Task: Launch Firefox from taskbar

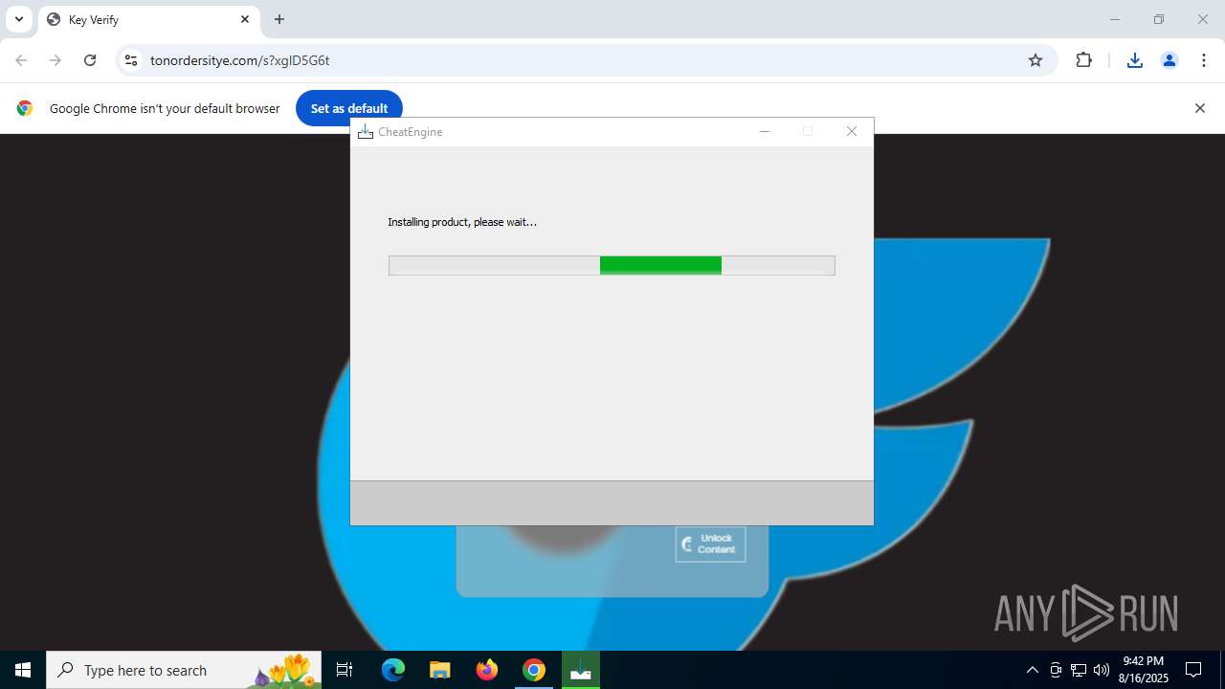Action: [487, 670]
